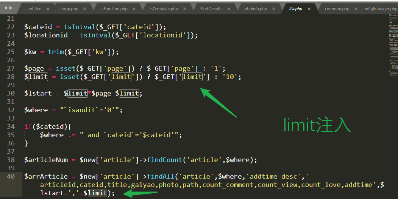Click $arrArticle variable on line 40
The image size is (398, 199).
click(x=46, y=176)
